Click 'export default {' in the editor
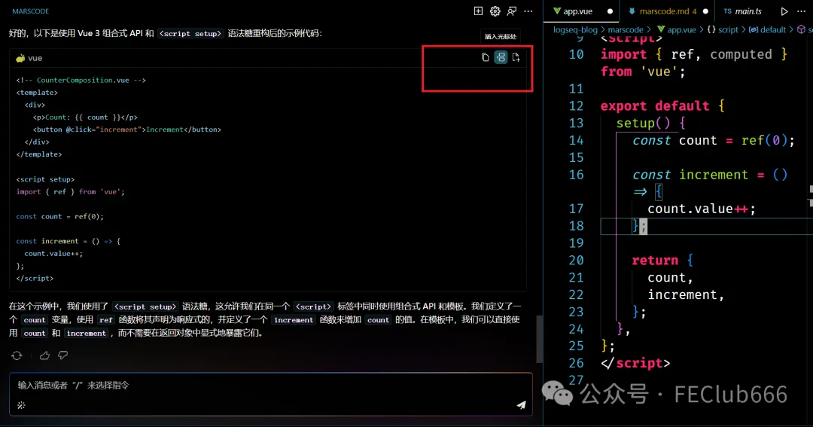This screenshot has height=427, width=813. [662, 106]
